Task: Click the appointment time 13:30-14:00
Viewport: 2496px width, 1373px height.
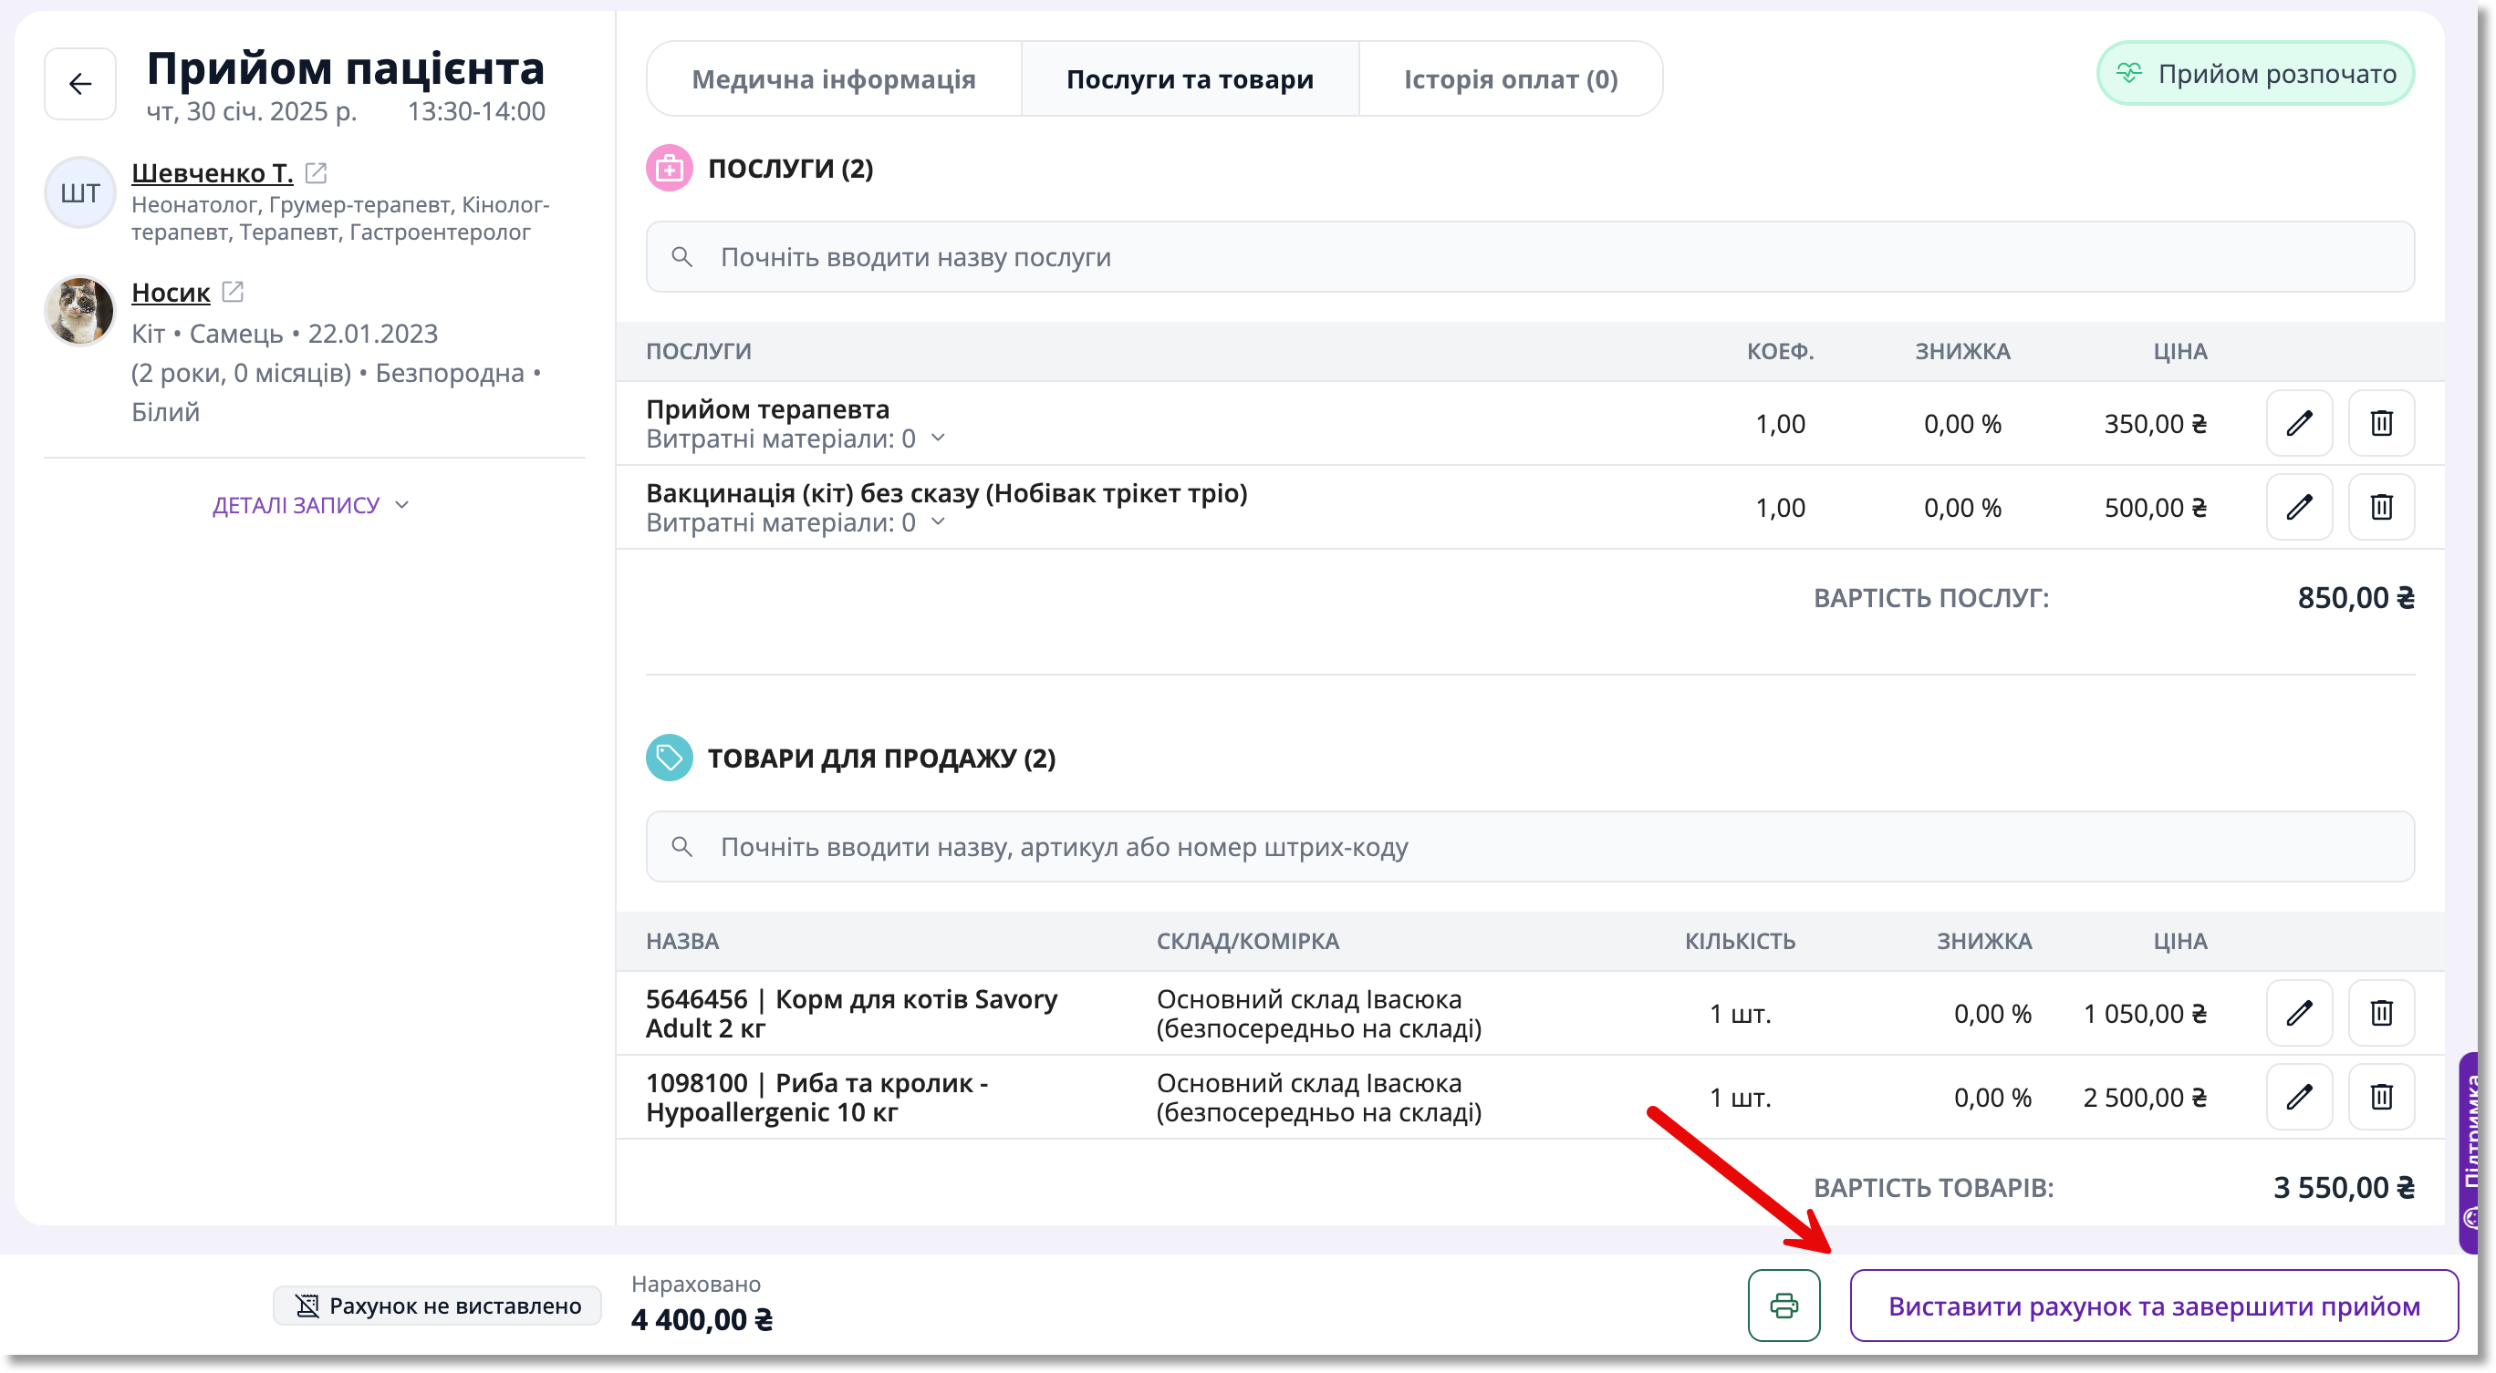Action: 475,111
